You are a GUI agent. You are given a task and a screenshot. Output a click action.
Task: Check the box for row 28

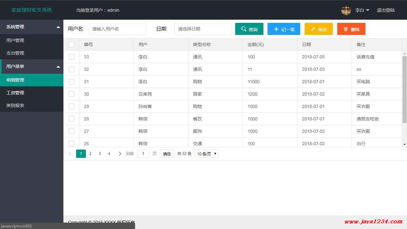(x=71, y=119)
